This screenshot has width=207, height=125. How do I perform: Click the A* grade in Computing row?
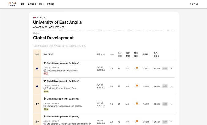point(37,104)
